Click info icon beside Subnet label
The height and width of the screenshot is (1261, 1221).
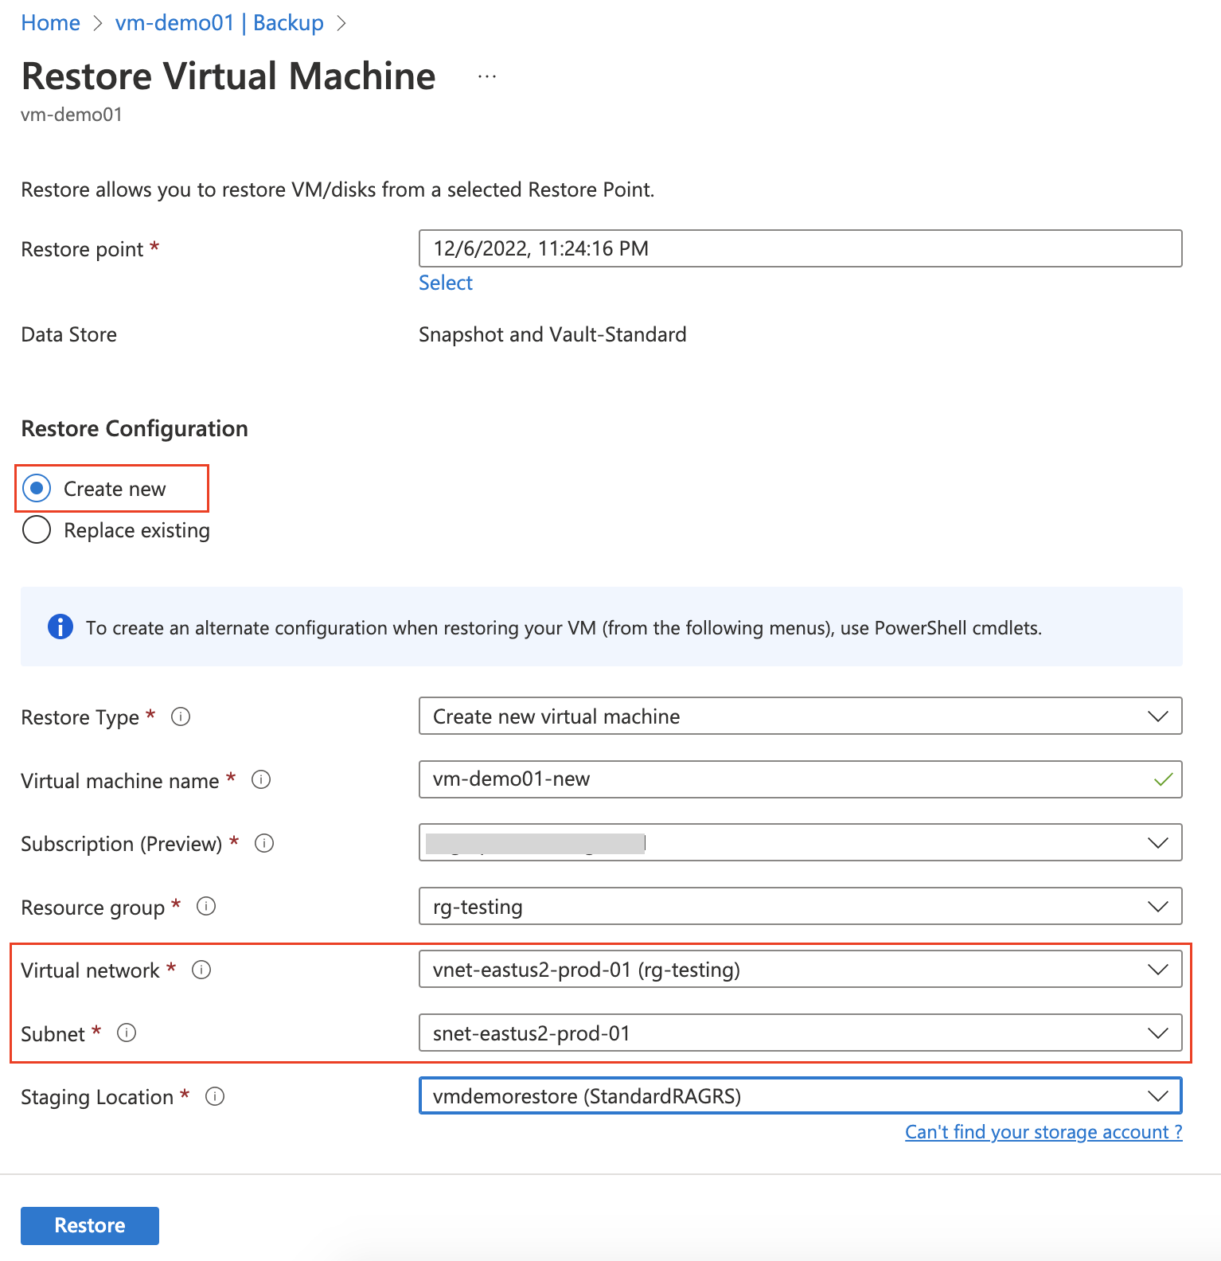127,1033
